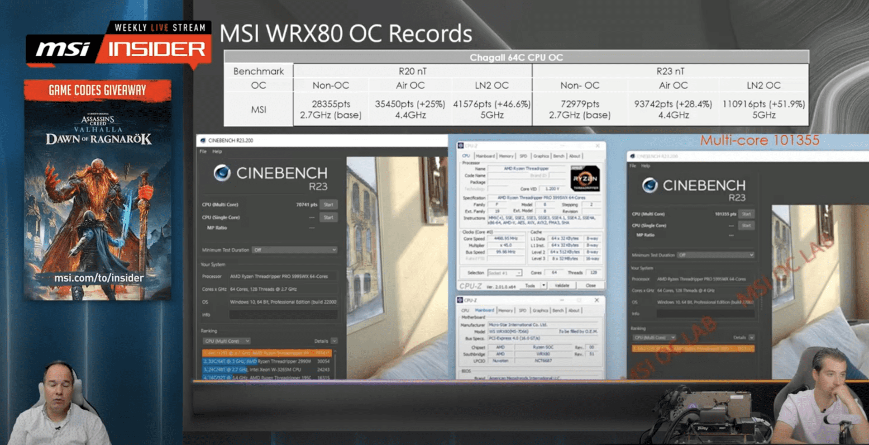This screenshot has height=445, width=869.
Task: Select CPU tab in lower CPU-Z window
Action: click(x=465, y=311)
